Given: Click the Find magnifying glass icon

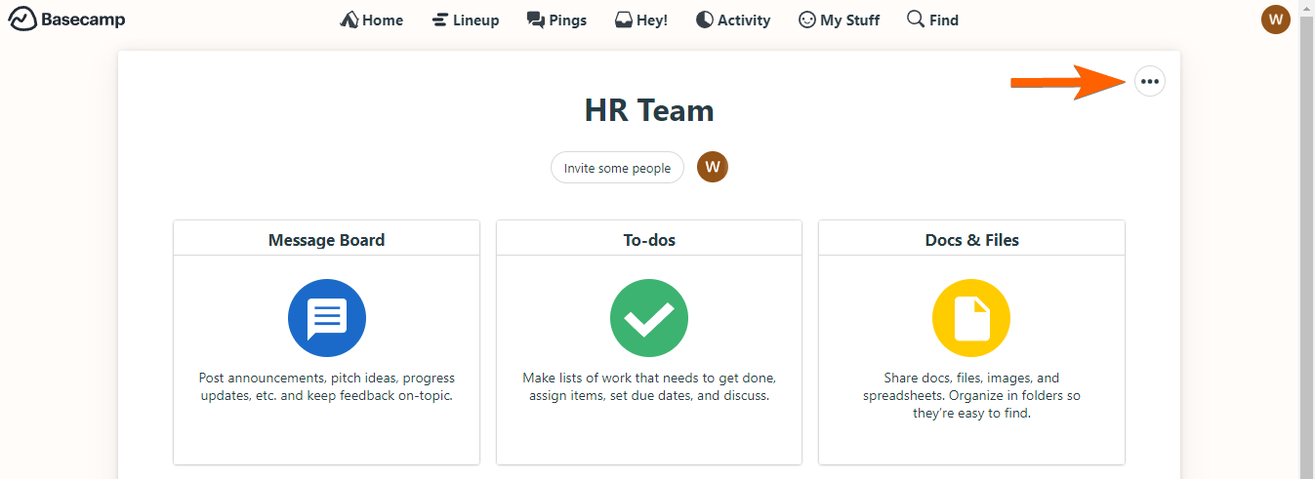Looking at the screenshot, I should coord(915,20).
